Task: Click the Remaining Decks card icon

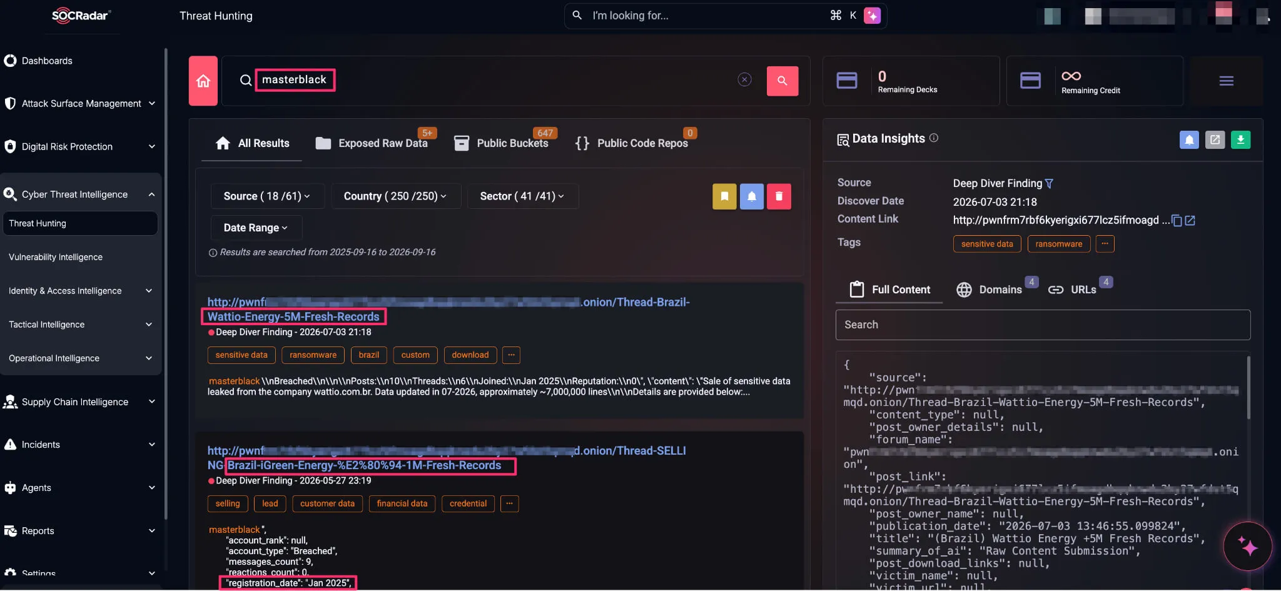Action: click(x=847, y=81)
